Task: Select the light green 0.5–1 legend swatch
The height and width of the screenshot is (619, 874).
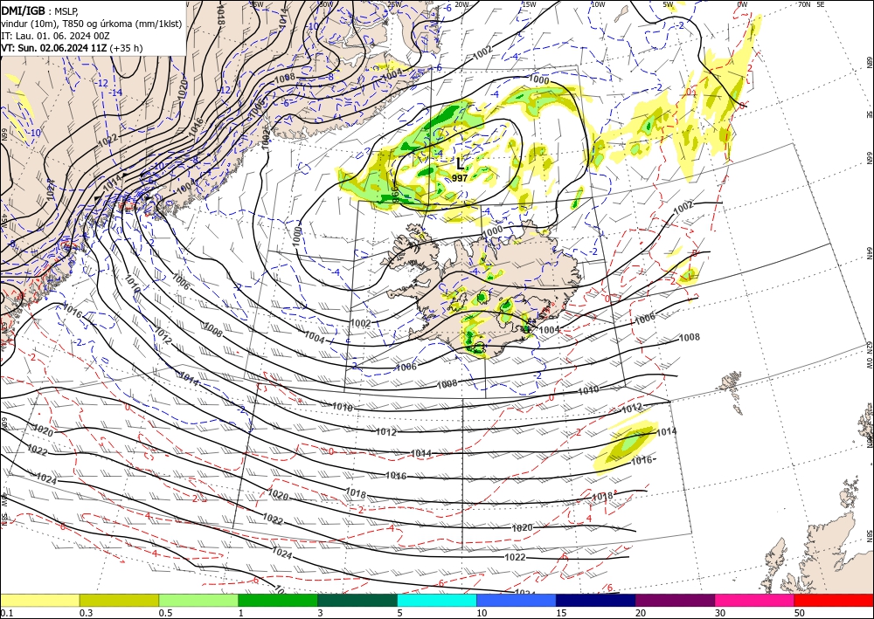Action: coord(198,600)
